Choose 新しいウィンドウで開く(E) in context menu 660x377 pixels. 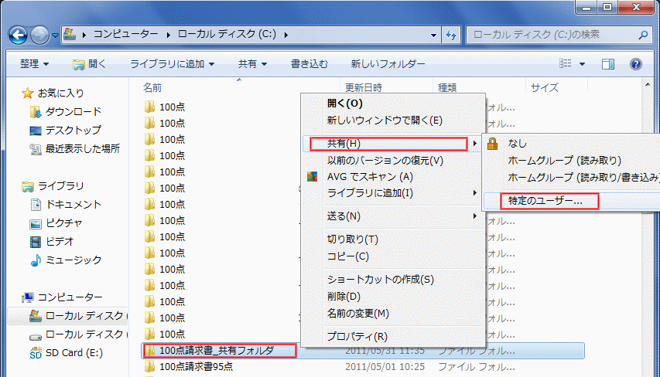point(385,121)
